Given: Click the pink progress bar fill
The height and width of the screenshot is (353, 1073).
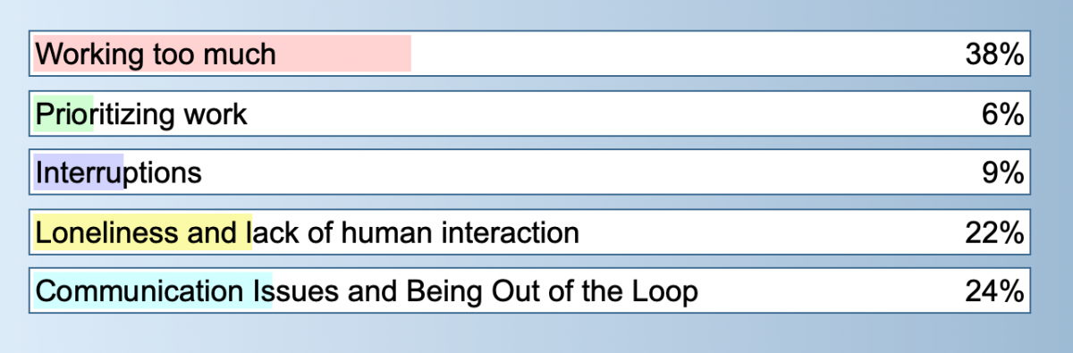Looking at the screenshot, I should [x=222, y=55].
